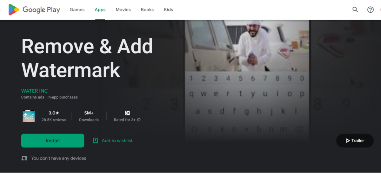The image size is (381, 175).
Task: Click Add to wishlist
Action: click(117, 140)
